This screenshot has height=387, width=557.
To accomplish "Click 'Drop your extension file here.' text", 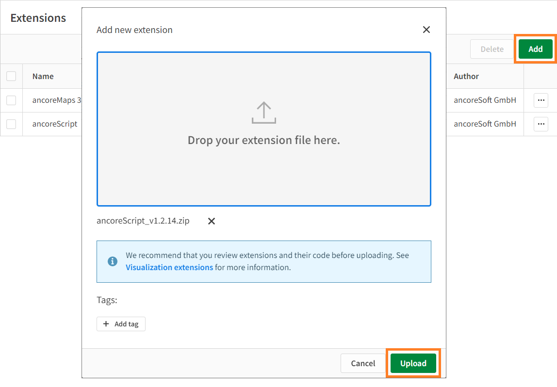I will pyautogui.click(x=263, y=140).
